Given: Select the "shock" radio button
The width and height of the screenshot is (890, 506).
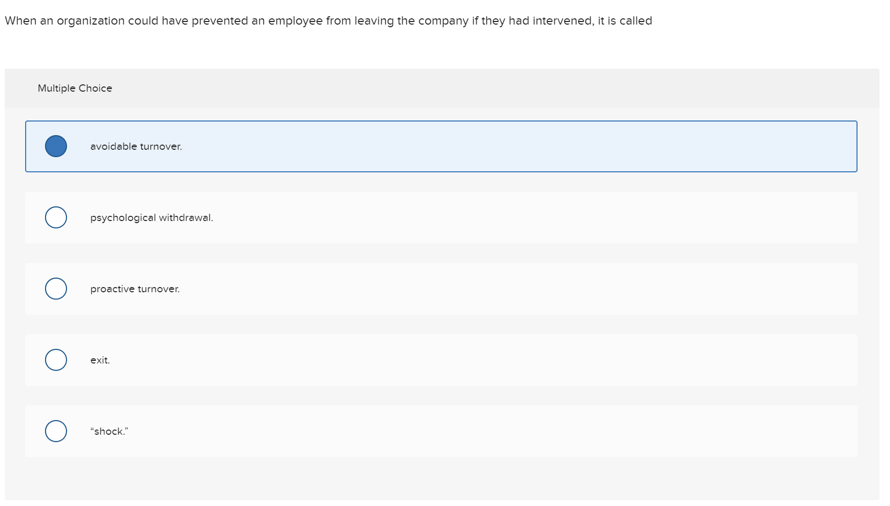Looking at the screenshot, I should click(x=55, y=431).
